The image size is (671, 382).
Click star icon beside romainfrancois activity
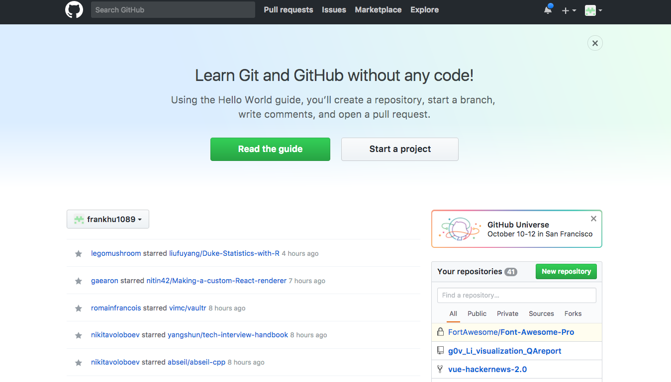tap(78, 308)
